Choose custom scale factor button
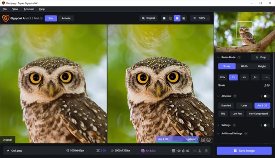The image size is (275, 158). tap(266, 77)
